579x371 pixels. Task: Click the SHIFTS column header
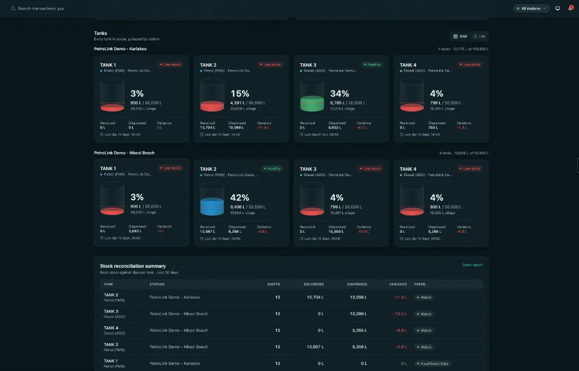pyautogui.click(x=274, y=284)
